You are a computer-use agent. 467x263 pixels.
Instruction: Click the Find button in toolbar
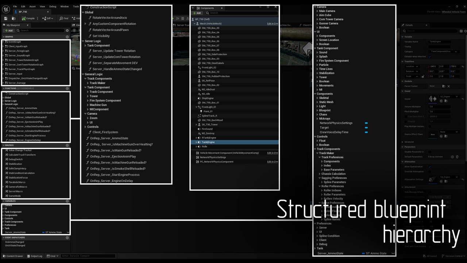coord(63,18)
